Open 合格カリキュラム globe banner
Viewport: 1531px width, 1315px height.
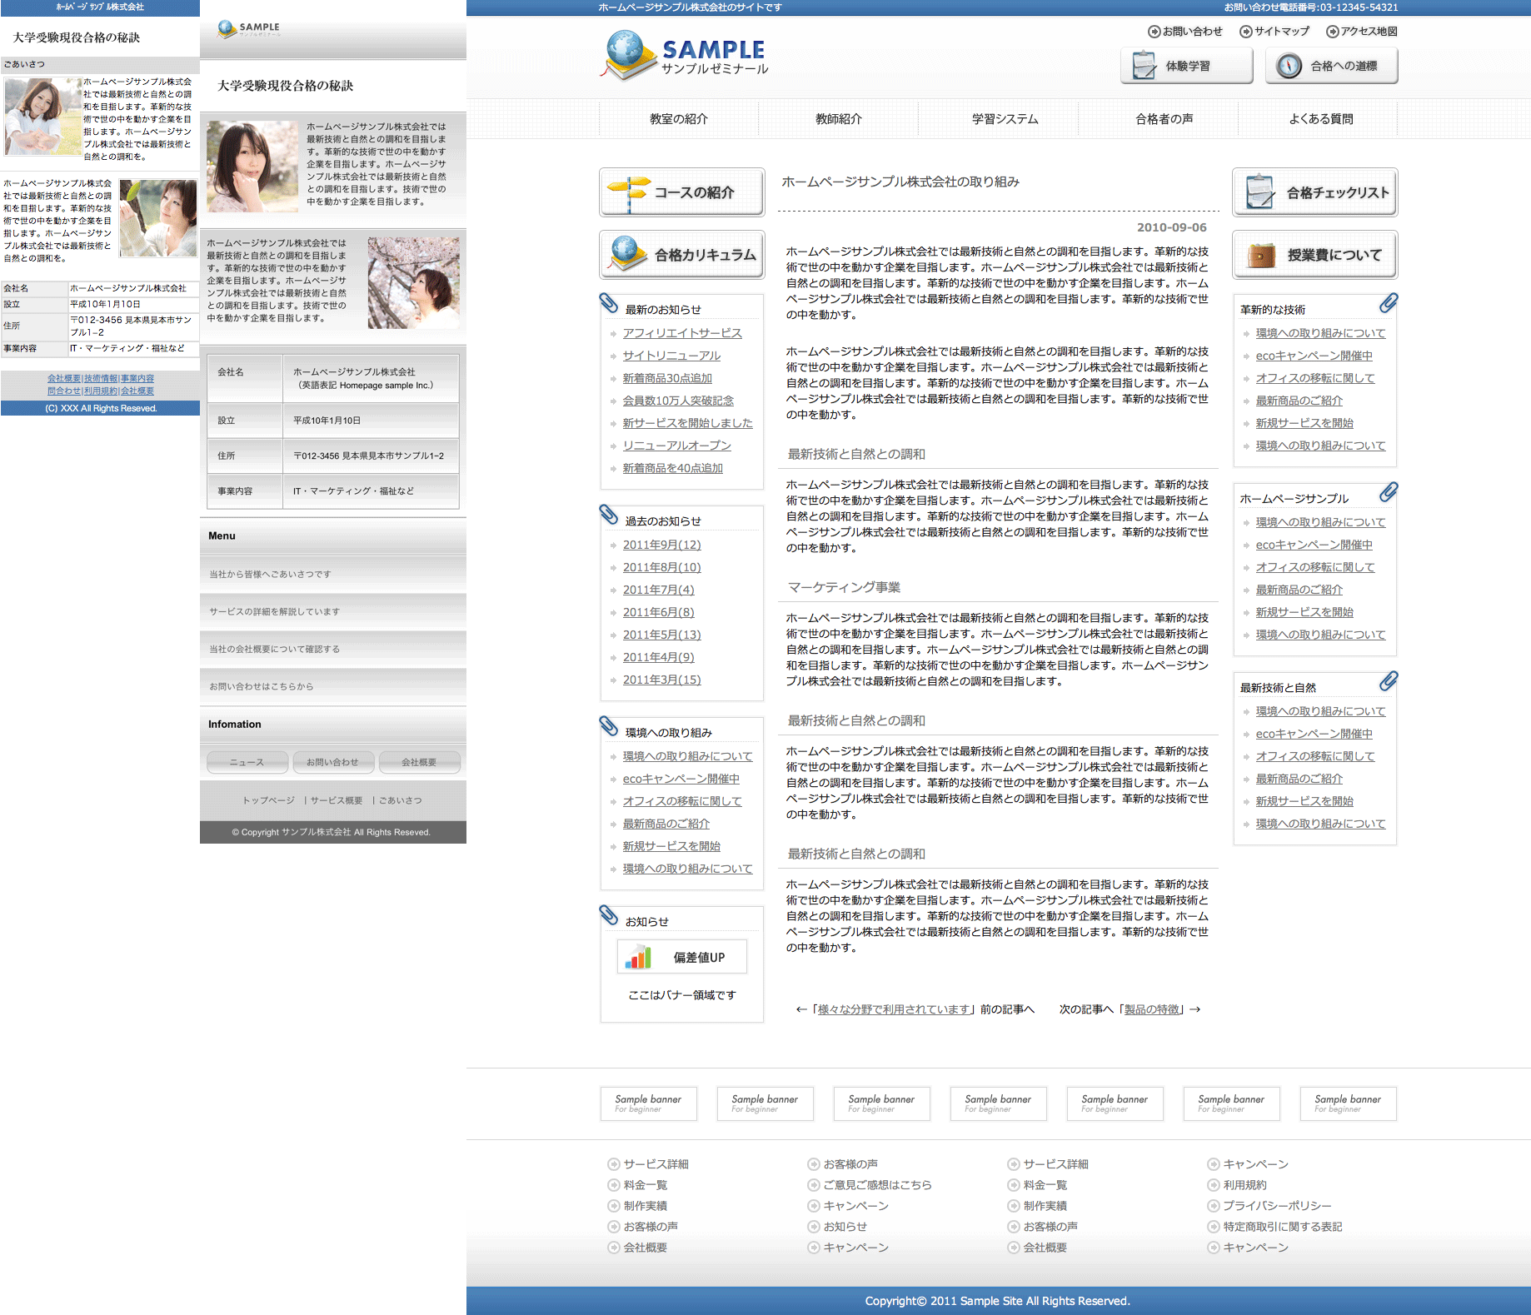click(681, 255)
